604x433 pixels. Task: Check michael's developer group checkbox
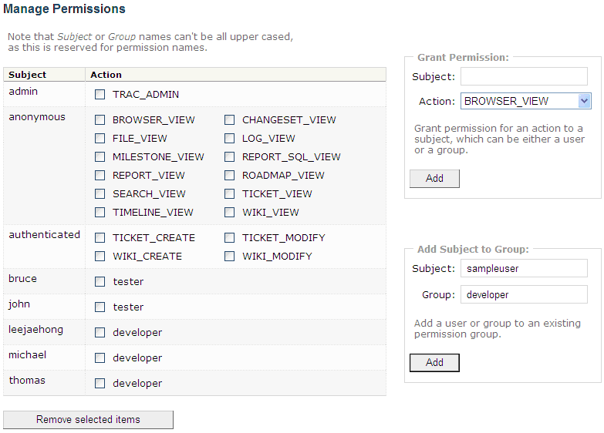tap(100, 358)
